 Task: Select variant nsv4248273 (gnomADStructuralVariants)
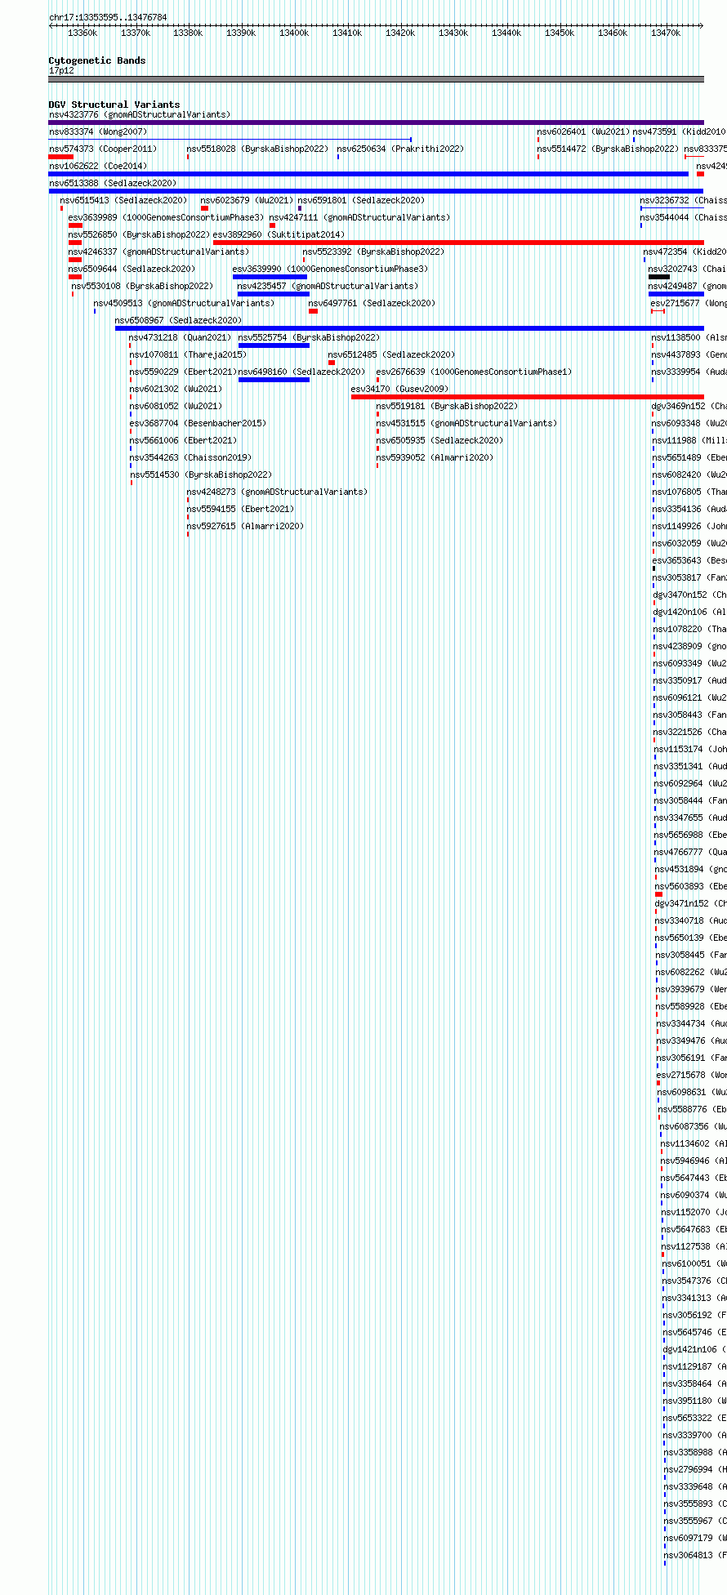278,492
